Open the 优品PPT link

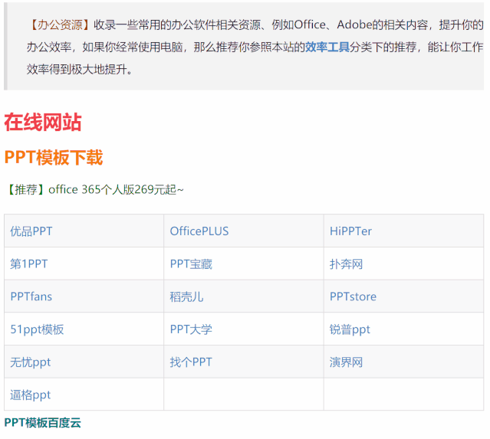pyautogui.click(x=31, y=231)
